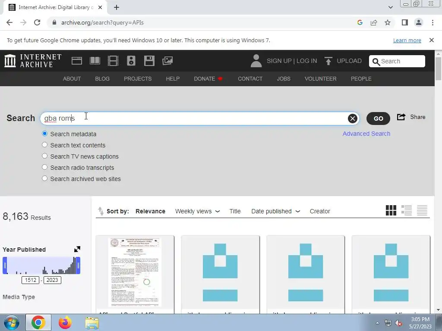Image resolution: width=442 pixels, height=331 pixels.
Task: Click the right handle of the year slider
Action: coord(79,265)
